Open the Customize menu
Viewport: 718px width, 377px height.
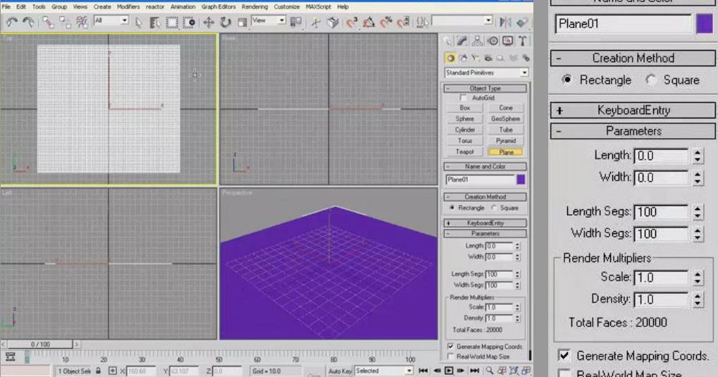[x=287, y=7]
